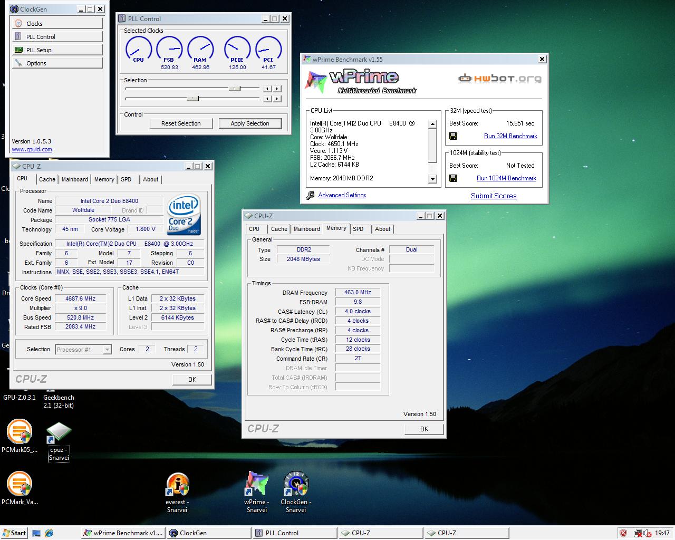Switch to ClockGen taskbar button
Screen dimensions: 675x540
click(209, 533)
